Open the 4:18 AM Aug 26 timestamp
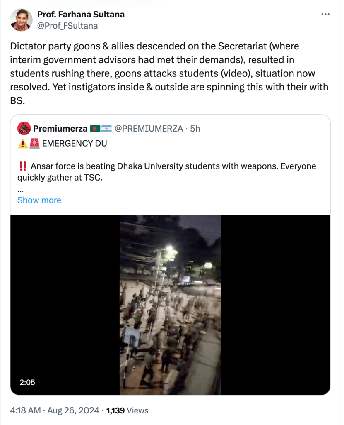The image size is (344, 425). [54, 410]
